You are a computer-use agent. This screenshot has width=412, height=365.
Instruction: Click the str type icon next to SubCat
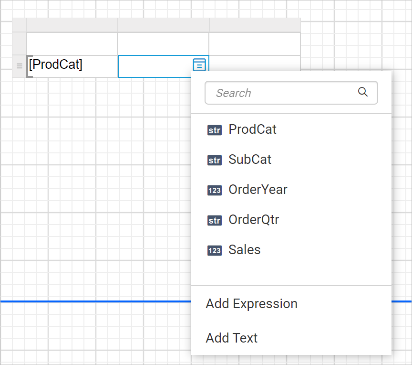(x=215, y=160)
